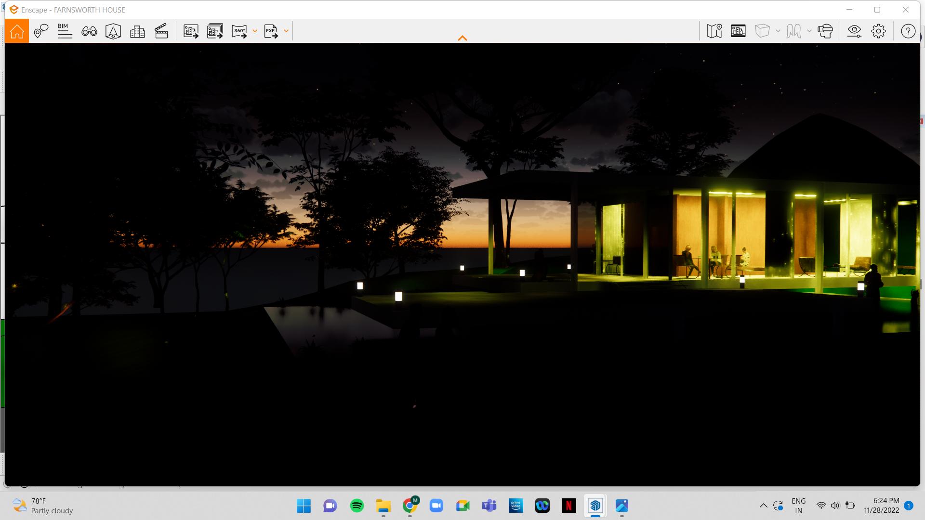Viewport: 925px width, 520px height.
Task: Open the Help question mark
Action: (908, 31)
